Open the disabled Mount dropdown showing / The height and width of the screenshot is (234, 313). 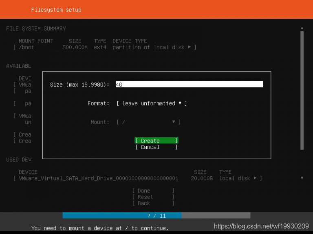coord(148,122)
